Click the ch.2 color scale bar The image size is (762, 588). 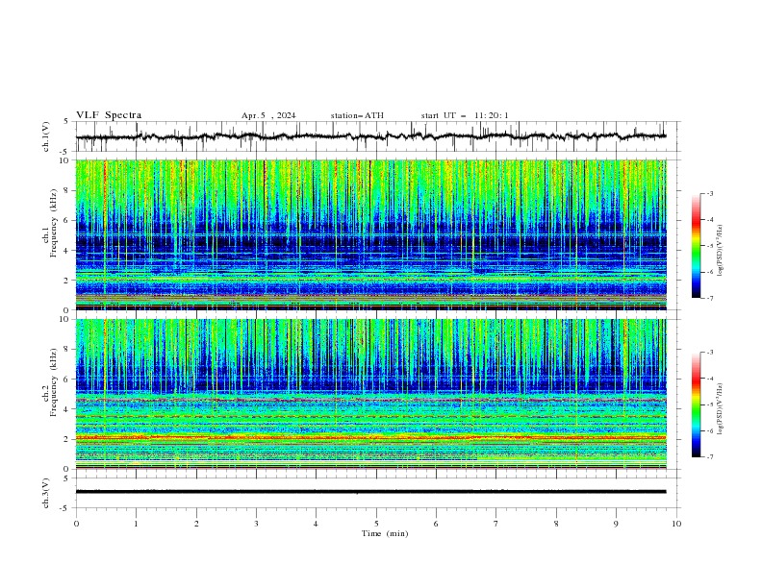tap(696, 404)
